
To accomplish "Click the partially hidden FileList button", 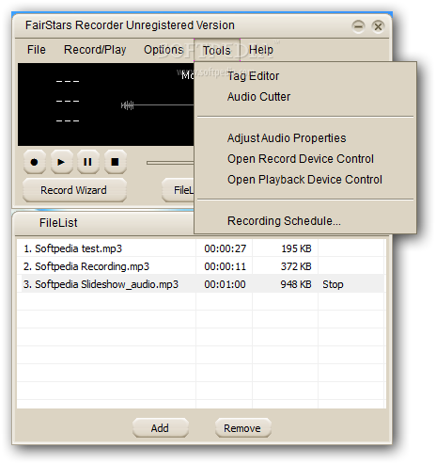I will (x=179, y=190).
